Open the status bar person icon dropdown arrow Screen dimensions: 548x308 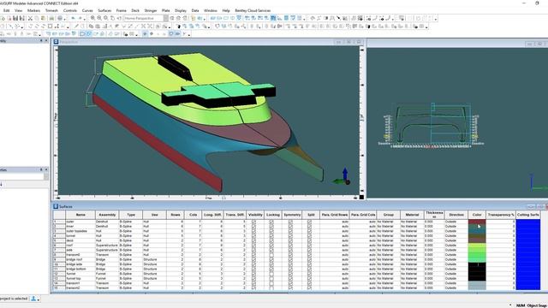click(38, 299)
